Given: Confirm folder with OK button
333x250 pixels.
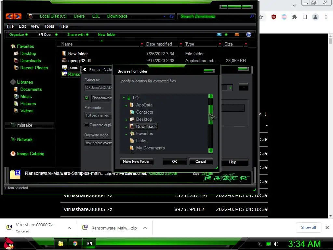Looking at the screenshot, I should tap(174, 161).
